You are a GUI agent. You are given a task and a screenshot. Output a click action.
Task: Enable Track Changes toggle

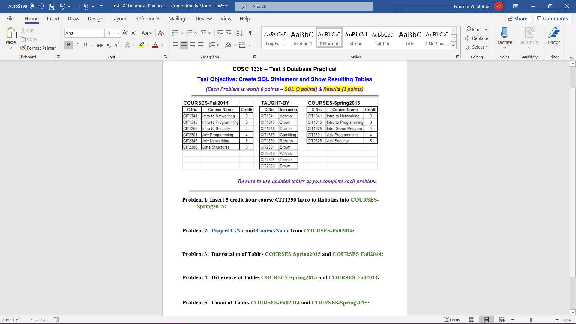point(203,18)
